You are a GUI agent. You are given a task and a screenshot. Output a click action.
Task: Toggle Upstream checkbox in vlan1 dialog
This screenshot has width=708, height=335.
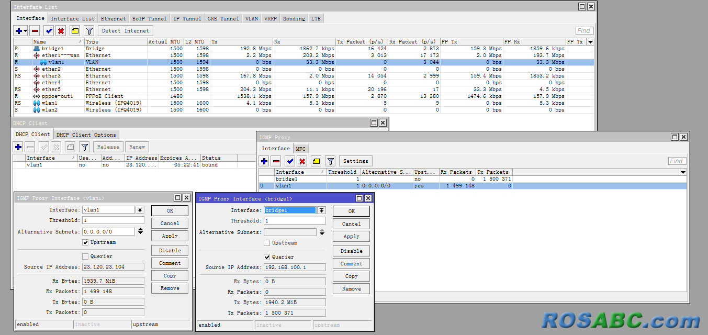point(85,242)
